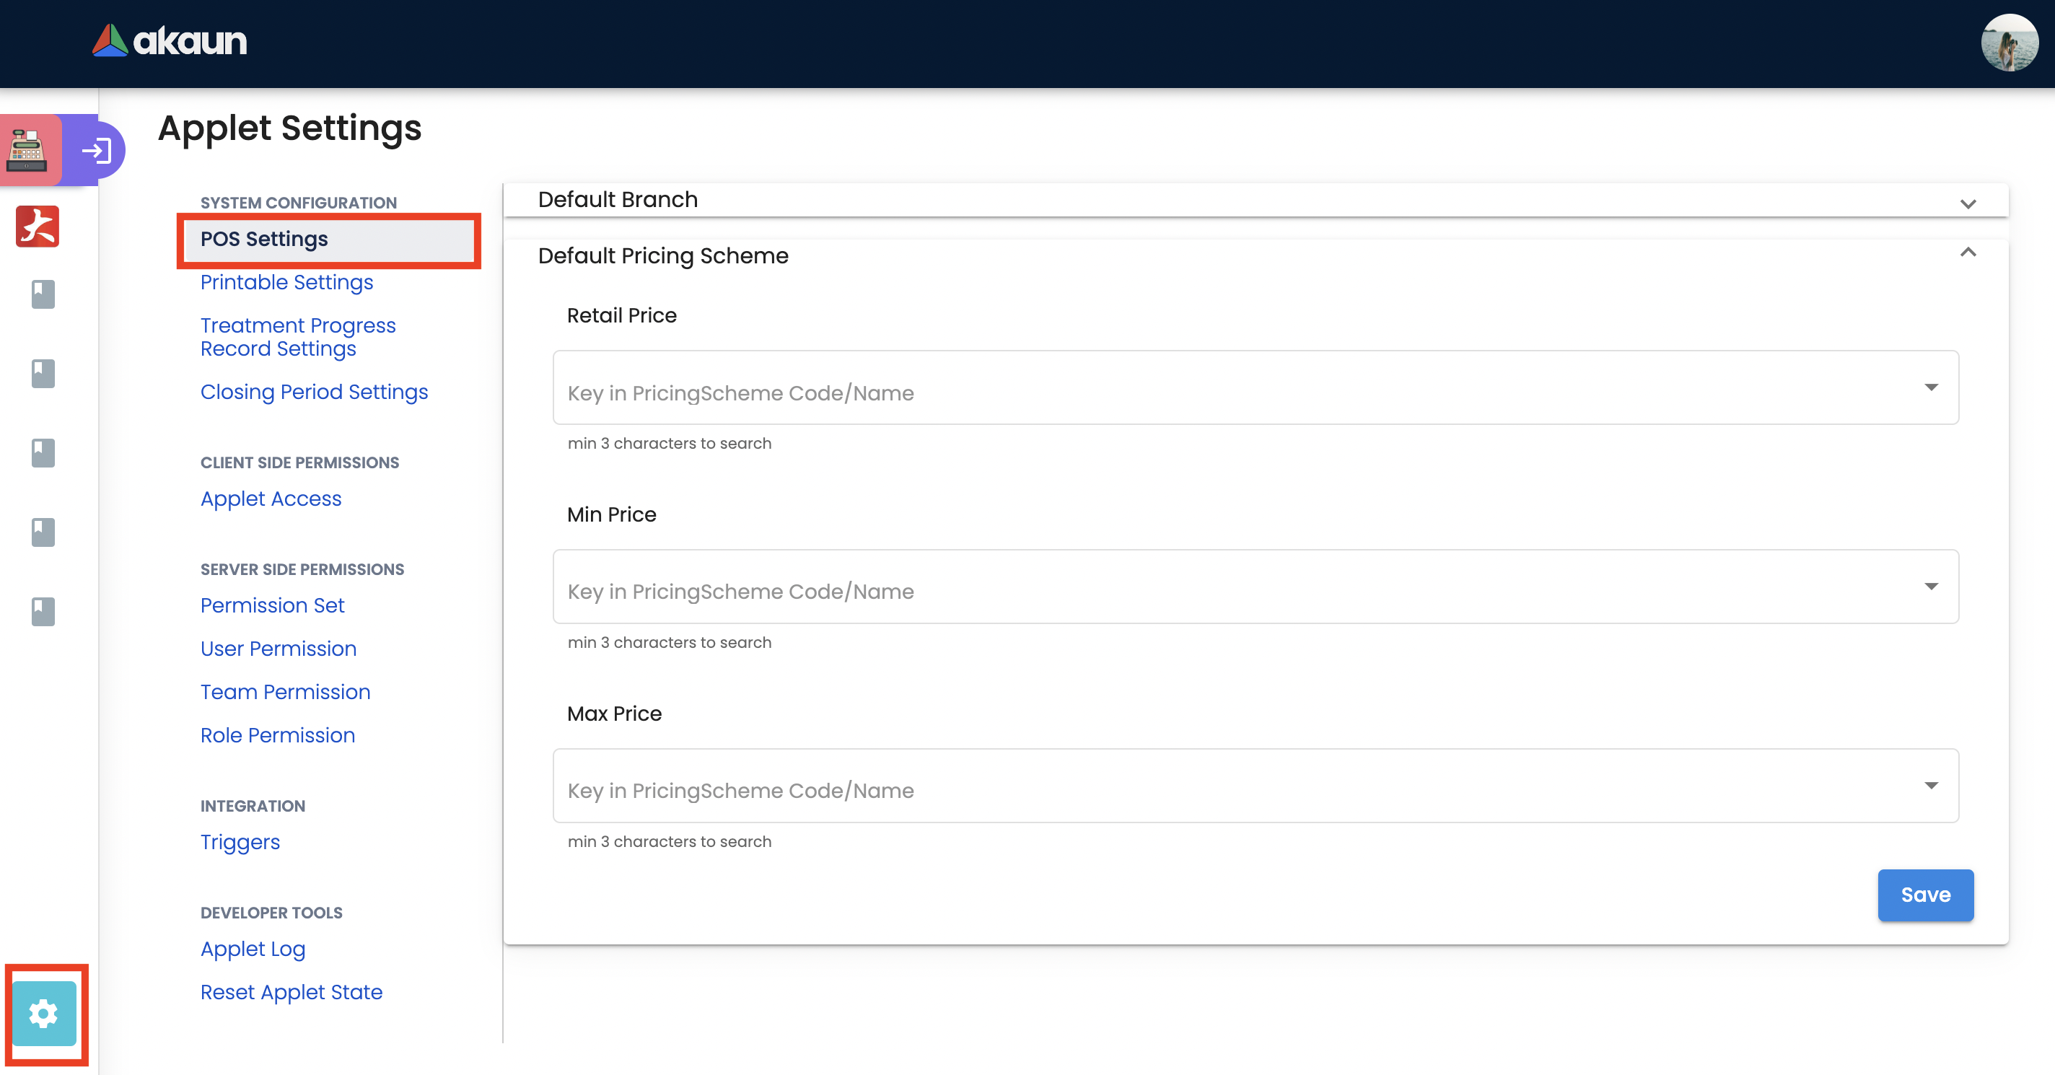Click the purple exit arrow icon
Viewport: 2055px width, 1075px height.
(x=97, y=150)
